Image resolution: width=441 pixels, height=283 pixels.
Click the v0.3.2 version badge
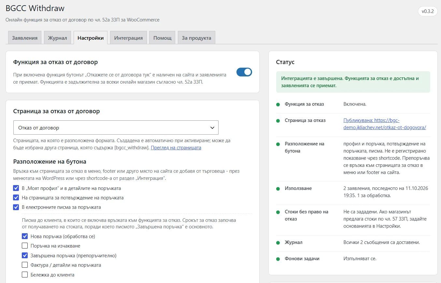click(x=428, y=11)
